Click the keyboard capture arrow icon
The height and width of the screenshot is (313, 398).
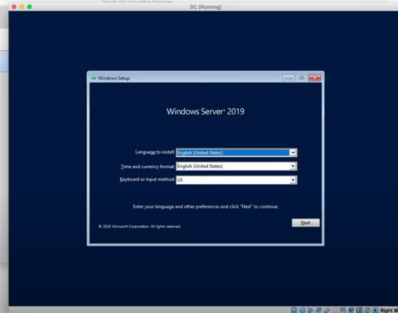375,310
